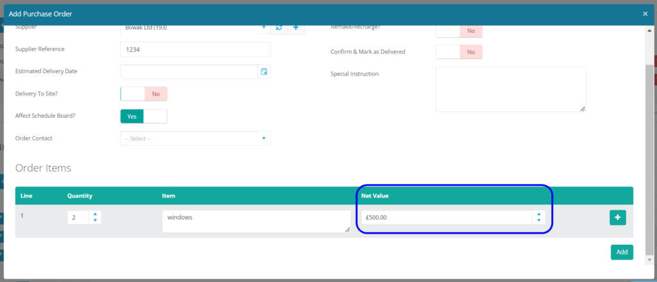Viewport: 657px width, 282px height.
Task: Decrease Quantity with the down arrow
Action: pos(95,220)
